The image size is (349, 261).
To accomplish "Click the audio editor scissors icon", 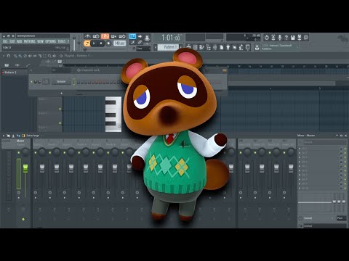I will click(x=273, y=38).
